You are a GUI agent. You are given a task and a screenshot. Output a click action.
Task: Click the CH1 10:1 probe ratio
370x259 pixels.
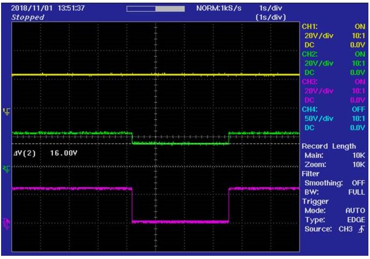point(358,35)
